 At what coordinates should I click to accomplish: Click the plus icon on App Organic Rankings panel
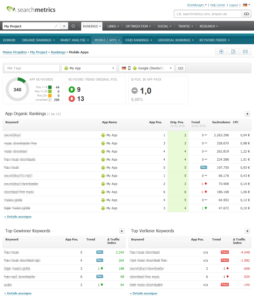pyautogui.click(x=247, y=114)
